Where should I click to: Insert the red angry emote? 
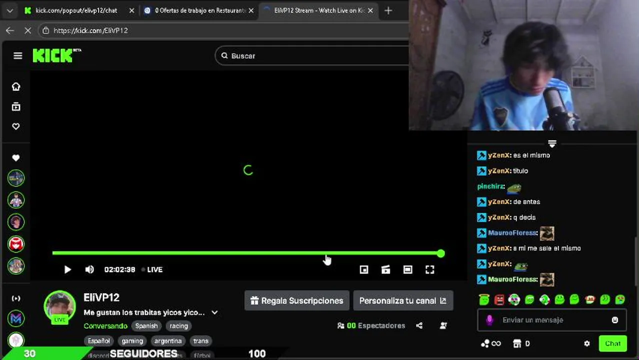499,299
